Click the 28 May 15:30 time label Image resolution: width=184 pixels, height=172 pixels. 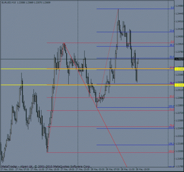pyautogui.click(x=143, y=169)
